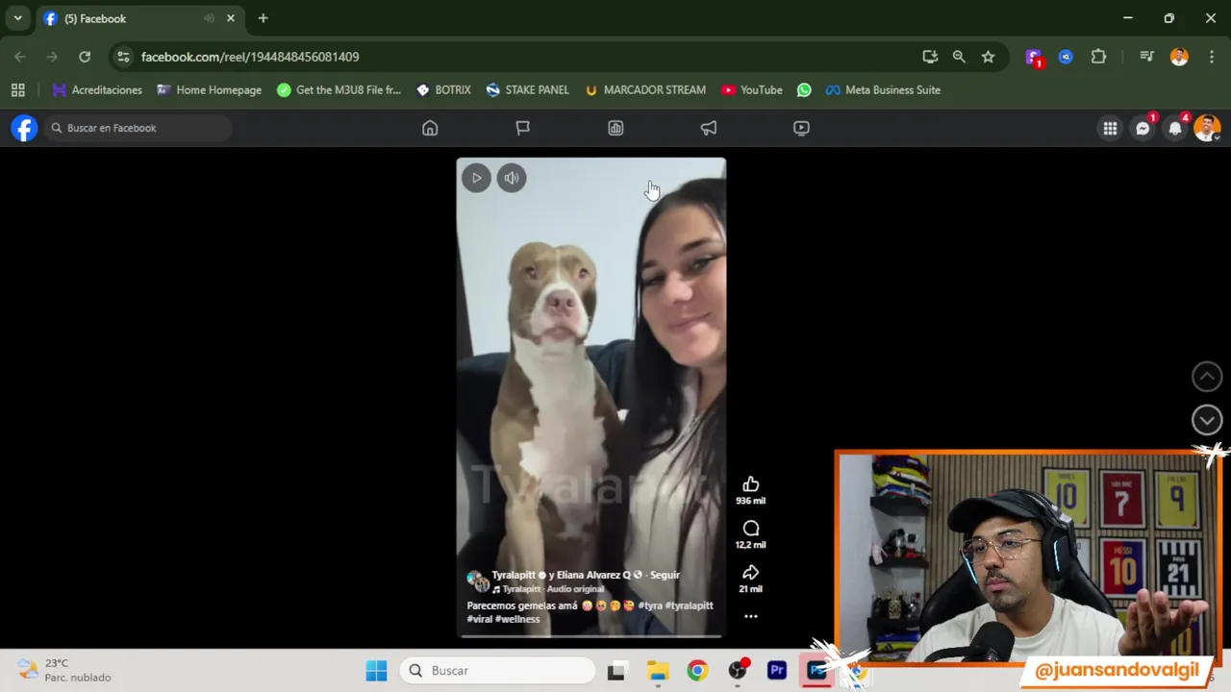The width and height of the screenshot is (1231, 692).
Task: Open Chrome media controls icon
Action: pyautogui.click(x=1146, y=57)
